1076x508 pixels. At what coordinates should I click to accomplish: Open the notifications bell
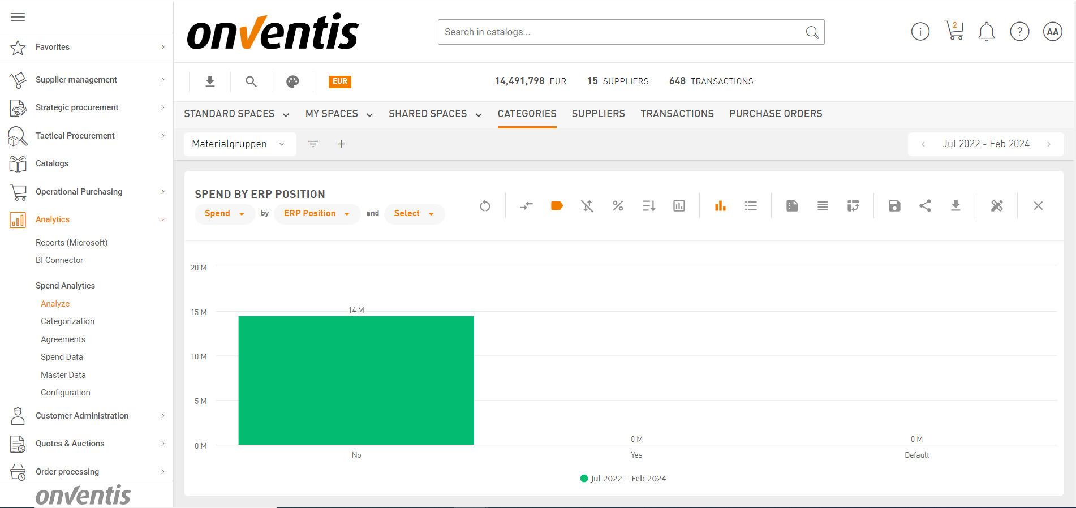986,32
